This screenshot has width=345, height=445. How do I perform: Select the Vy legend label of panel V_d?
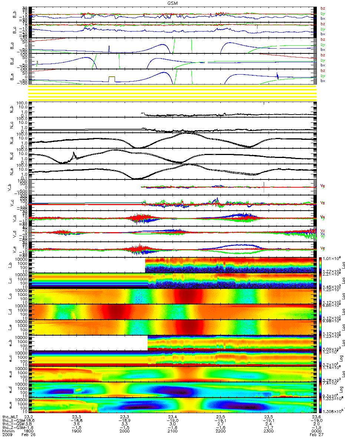coord(322,237)
